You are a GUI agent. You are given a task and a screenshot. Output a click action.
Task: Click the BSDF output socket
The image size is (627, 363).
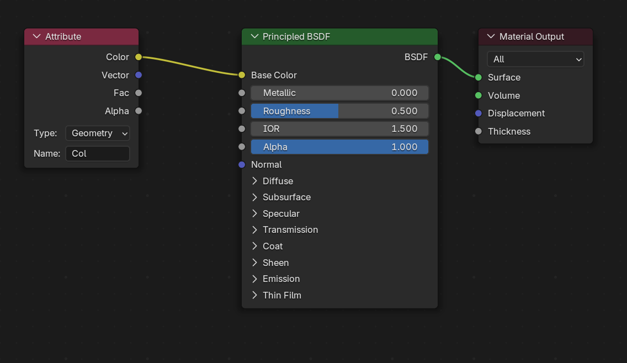(x=438, y=57)
